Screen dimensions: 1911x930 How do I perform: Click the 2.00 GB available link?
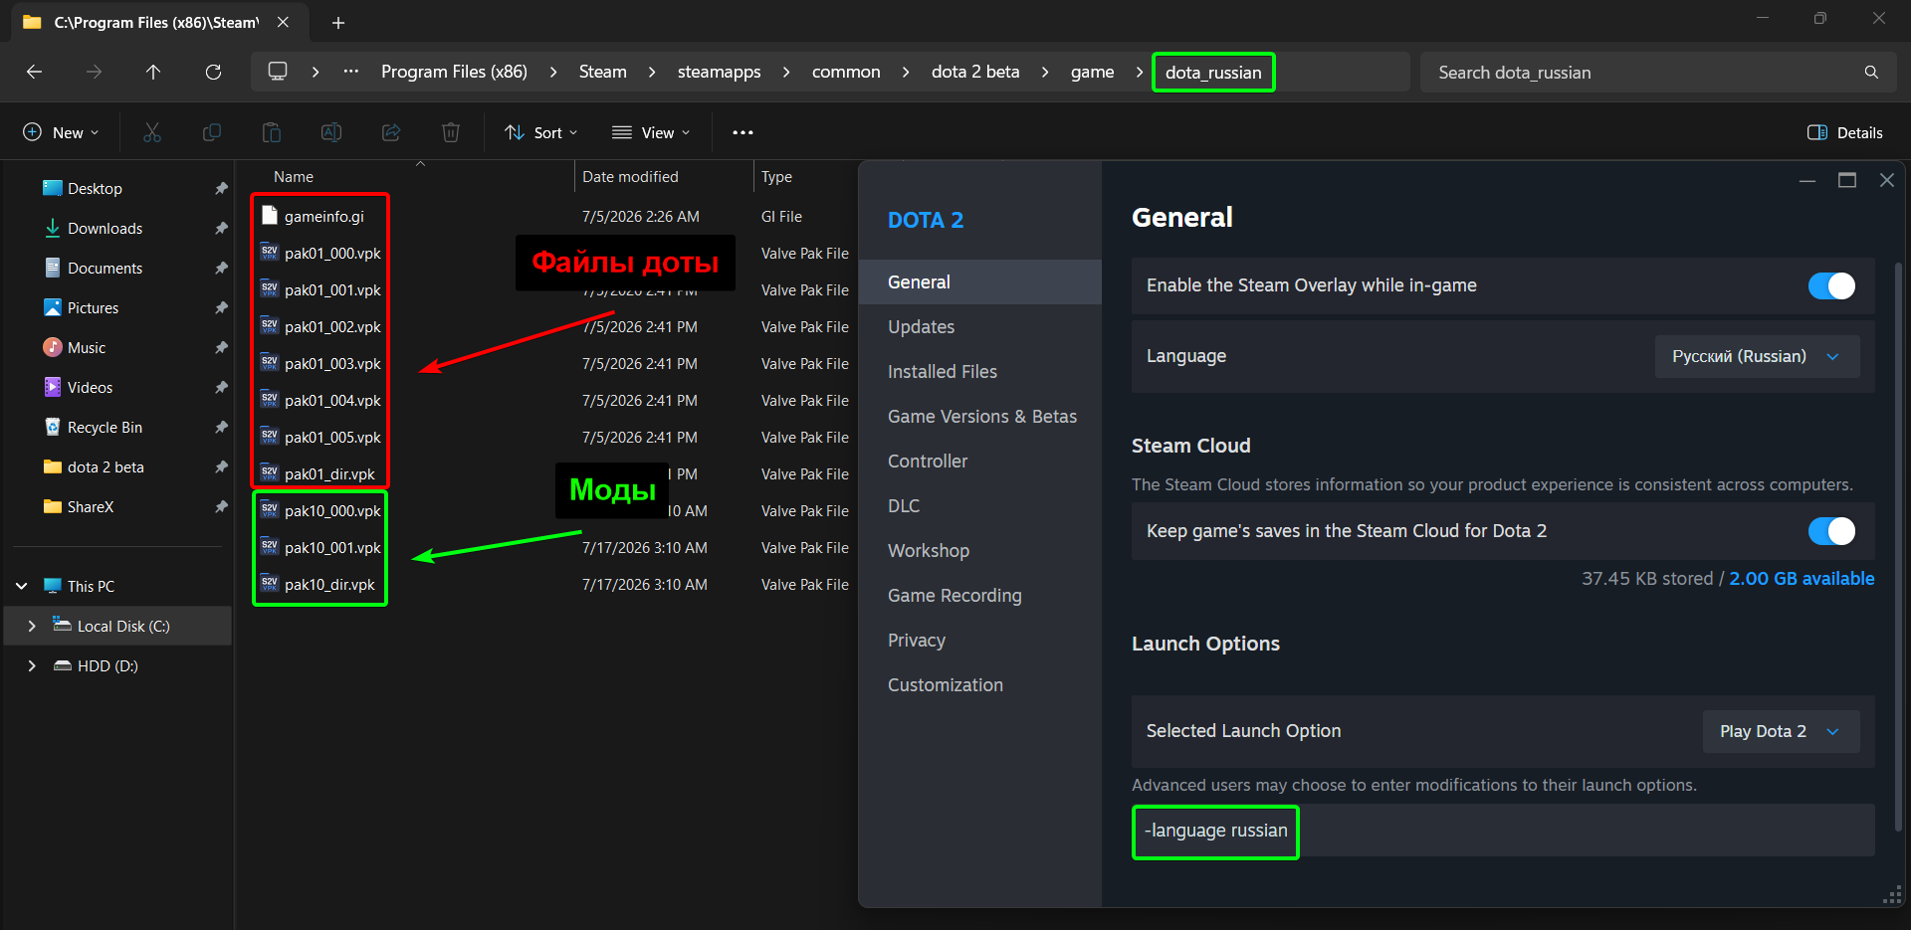click(x=1802, y=578)
